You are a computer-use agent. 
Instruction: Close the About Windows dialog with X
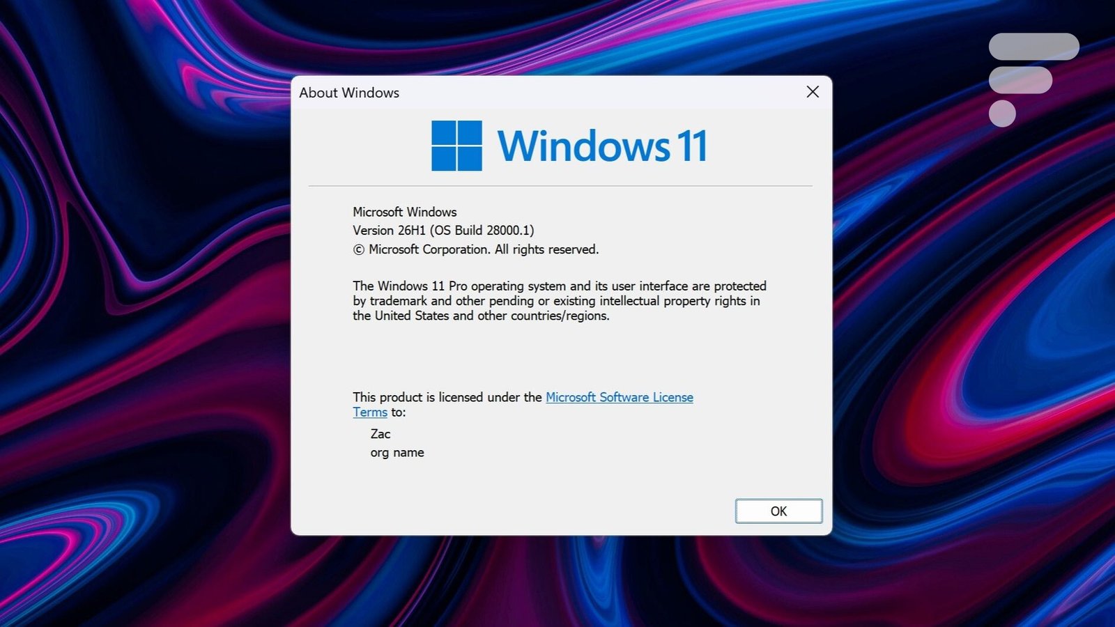click(x=812, y=92)
